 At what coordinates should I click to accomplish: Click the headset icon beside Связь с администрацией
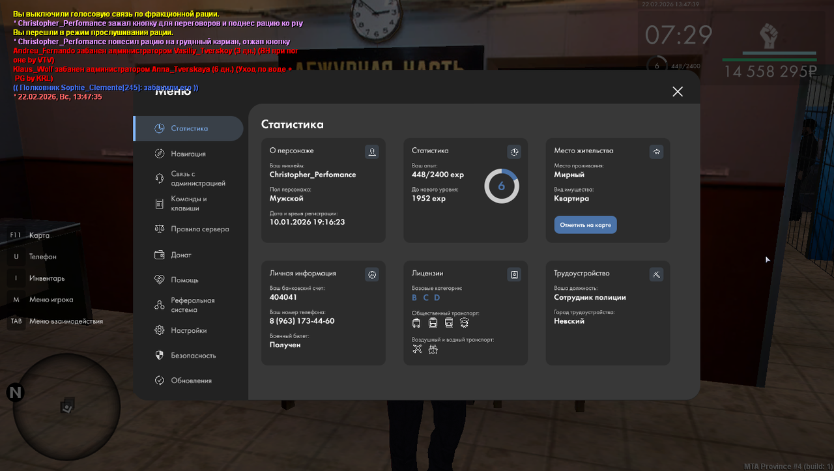click(159, 178)
